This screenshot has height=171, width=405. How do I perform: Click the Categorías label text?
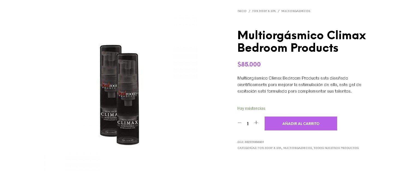coord(247,148)
